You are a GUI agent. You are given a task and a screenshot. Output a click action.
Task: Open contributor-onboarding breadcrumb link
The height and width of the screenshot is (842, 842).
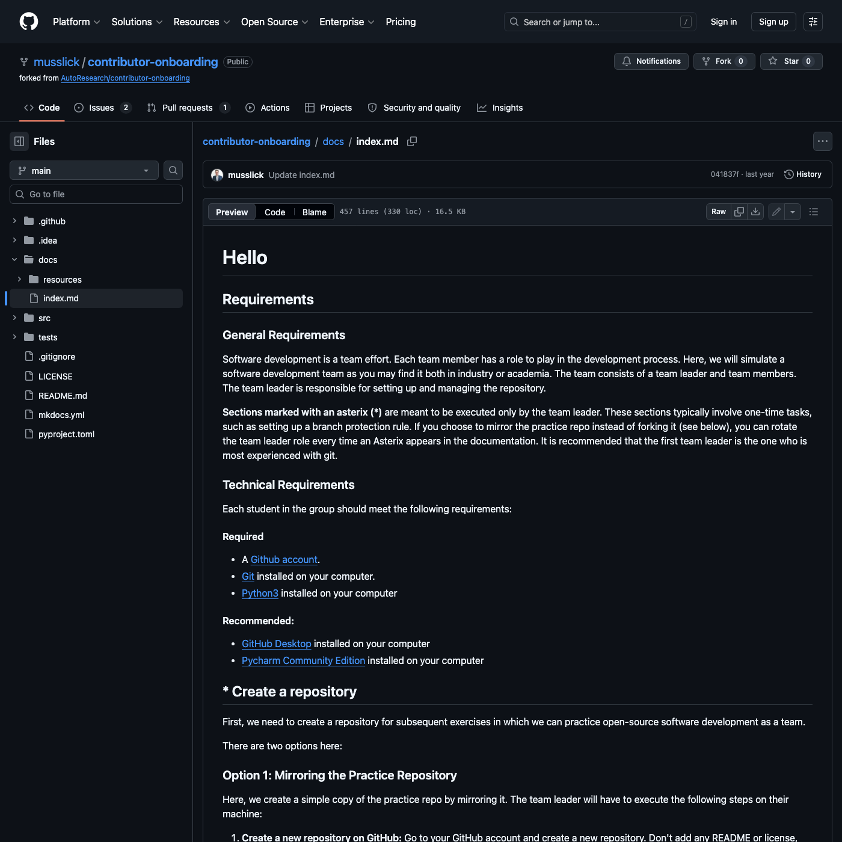[256, 141]
